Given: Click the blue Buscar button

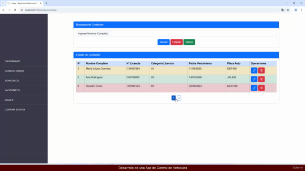Looking at the screenshot, I should [x=163, y=42].
